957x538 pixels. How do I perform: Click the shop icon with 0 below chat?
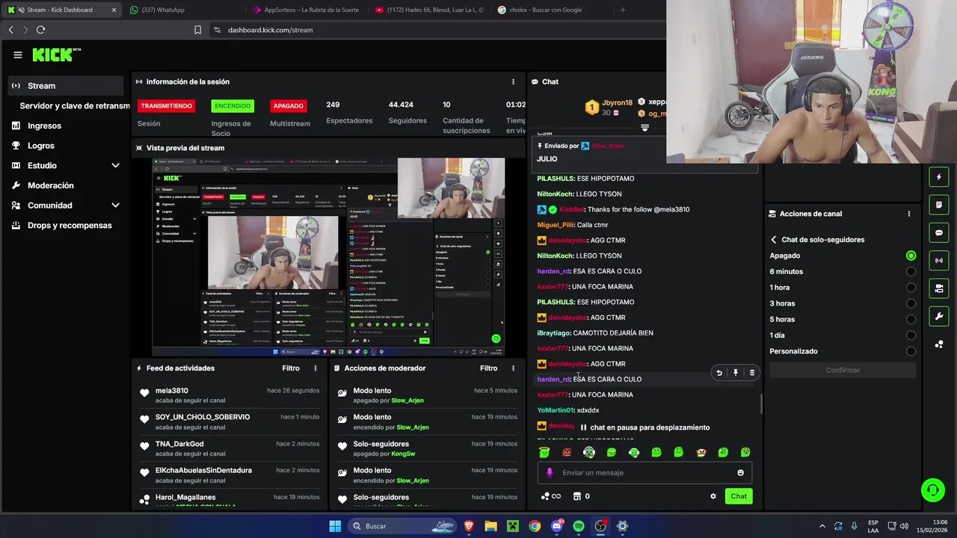click(x=581, y=496)
